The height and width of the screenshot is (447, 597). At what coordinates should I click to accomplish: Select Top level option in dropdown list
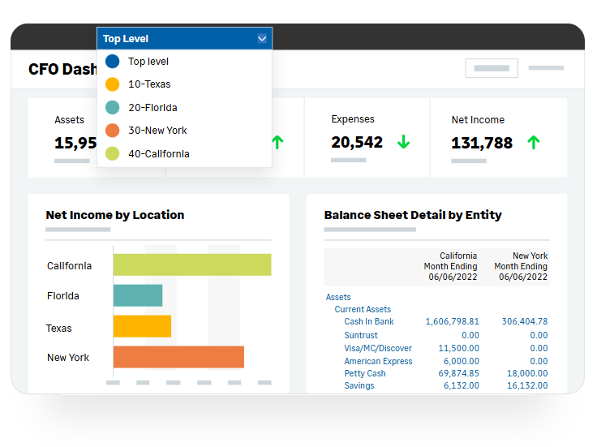click(x=148, y=62)
